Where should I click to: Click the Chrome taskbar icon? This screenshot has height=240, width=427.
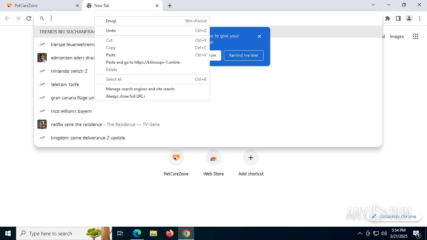(x=186, y=233)
